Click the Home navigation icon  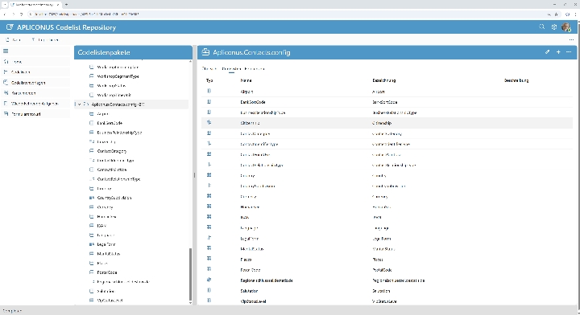pos(6,62)
